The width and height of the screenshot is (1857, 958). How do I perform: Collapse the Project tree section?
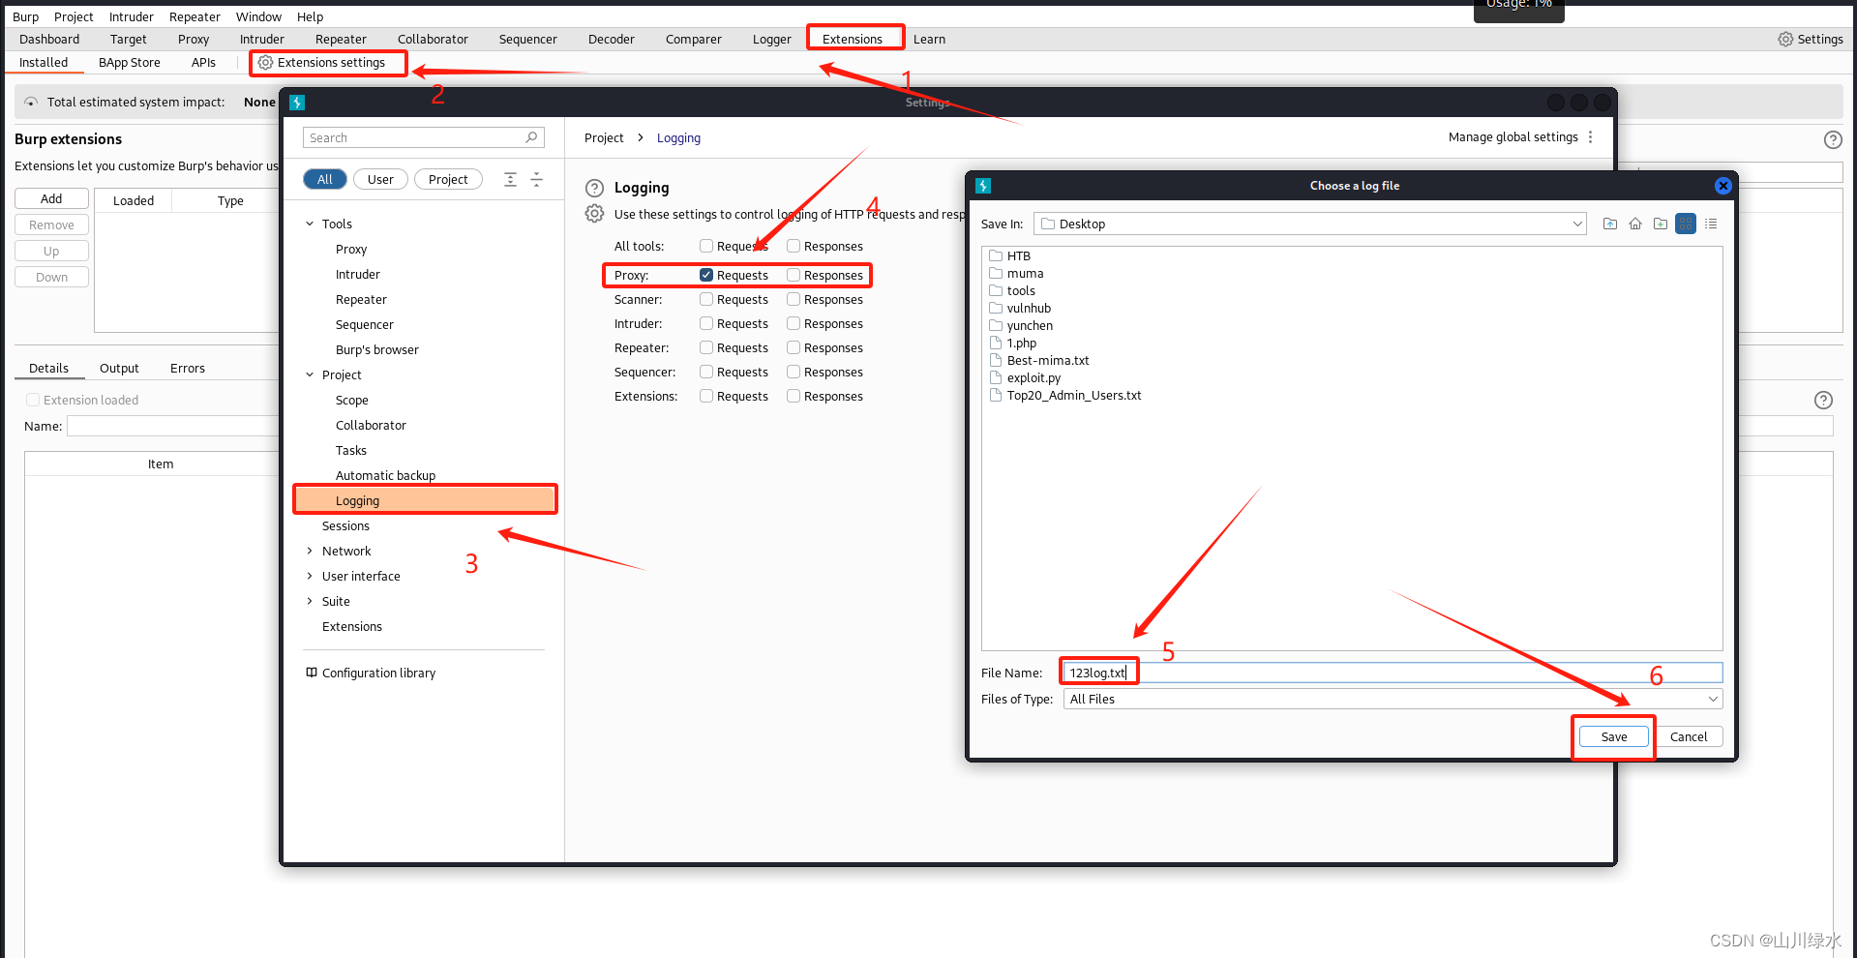point(310,374)
